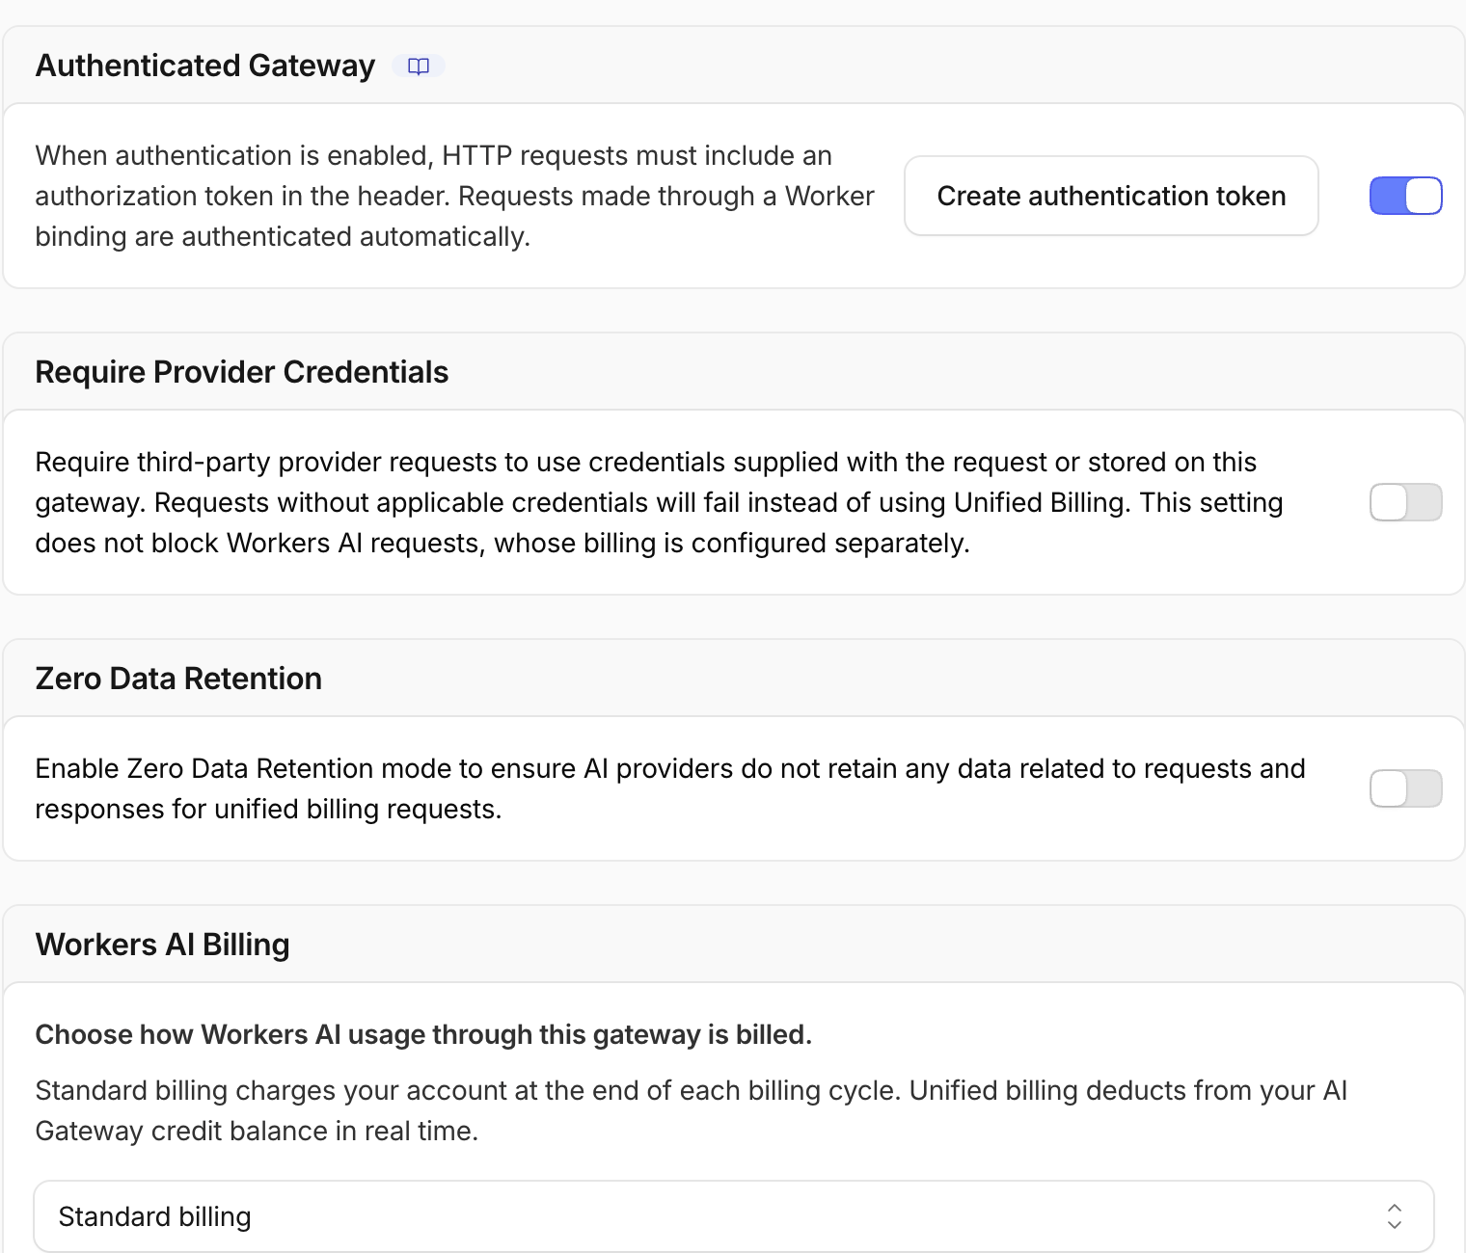Click the Zero Data Retention heading
The width and height of the screenshot is (1466, 1253).
click(x=178, y=679)
